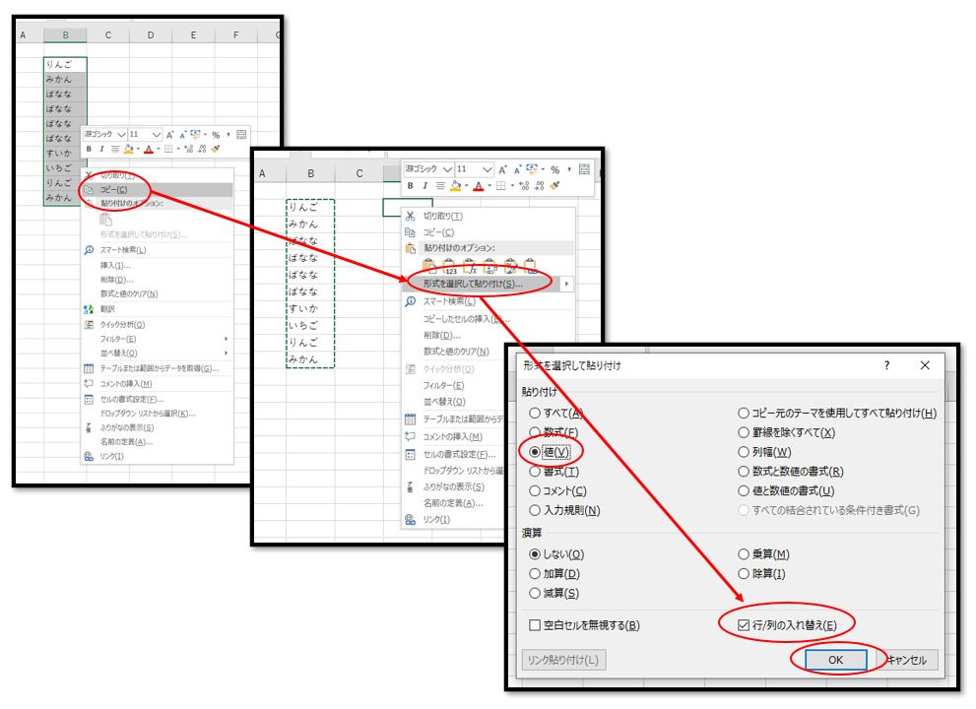Toggle the 行/列の入れ替え(E) checkbox
Image resolution: width=976 pixels, height=709 pixels.
745,625
